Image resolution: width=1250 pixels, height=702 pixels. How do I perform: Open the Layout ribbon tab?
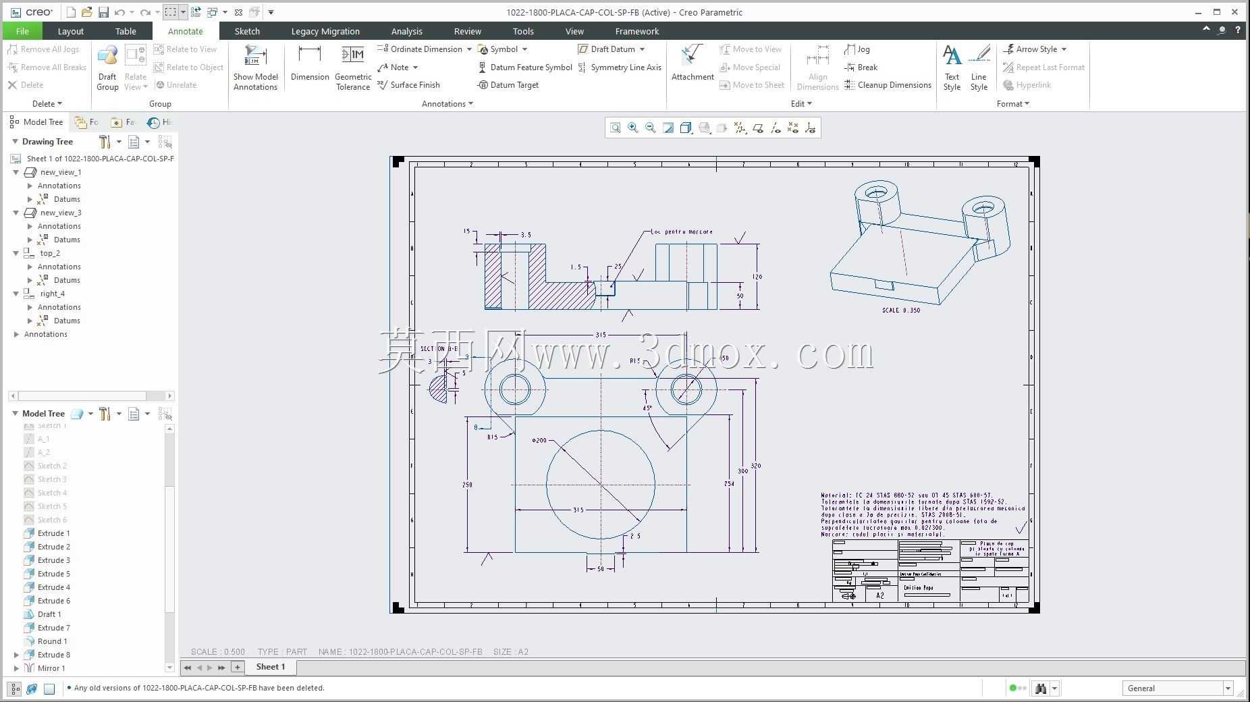pos(71,31)
